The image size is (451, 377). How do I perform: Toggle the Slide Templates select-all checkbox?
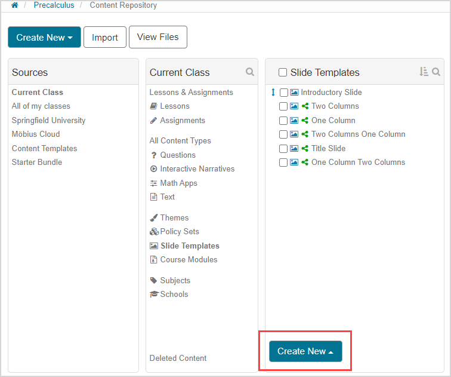click(x=283, y=72)
